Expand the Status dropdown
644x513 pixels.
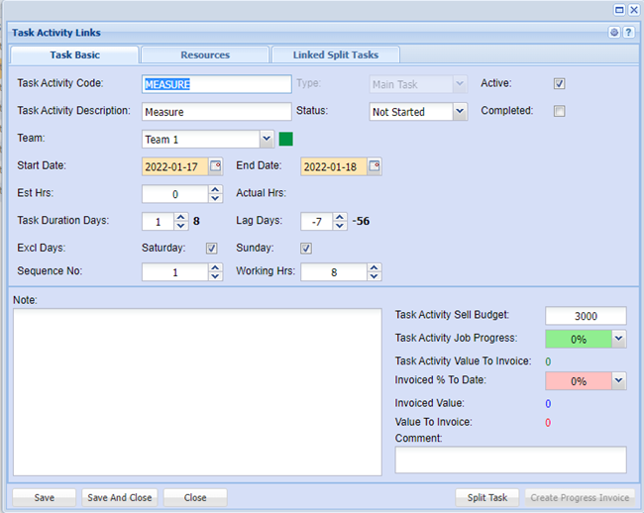point(459,112)
